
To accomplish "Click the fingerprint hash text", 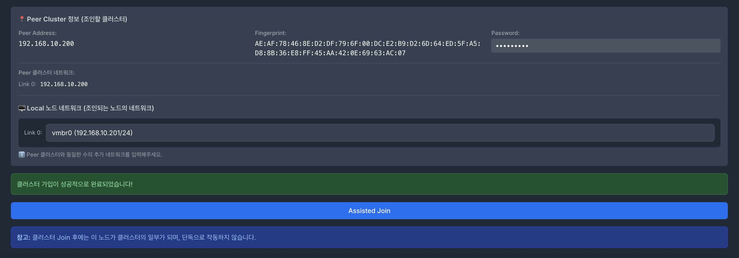I will coord(367,48).
